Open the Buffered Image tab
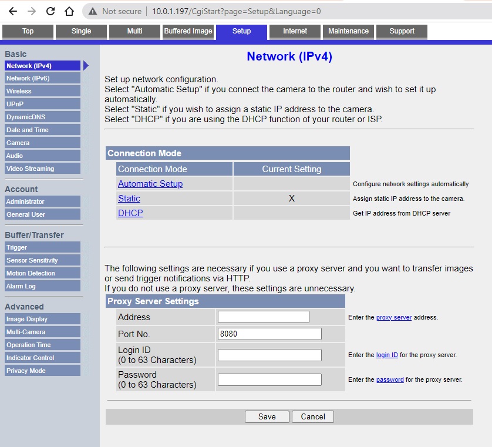Viewport: 492px width, 447px height. 188,31
